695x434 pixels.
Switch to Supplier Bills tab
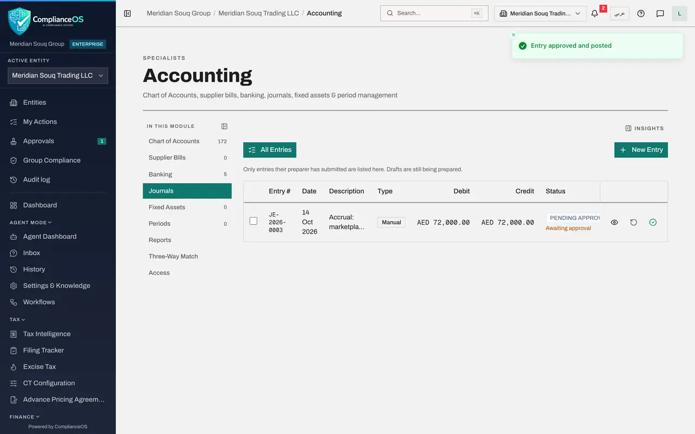tap(187, 158)
